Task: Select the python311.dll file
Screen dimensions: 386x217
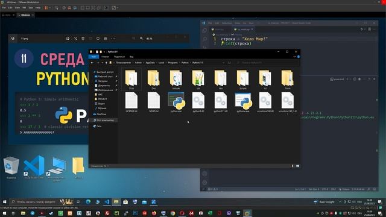Action: pyautogui.click(x=221, y=102)
